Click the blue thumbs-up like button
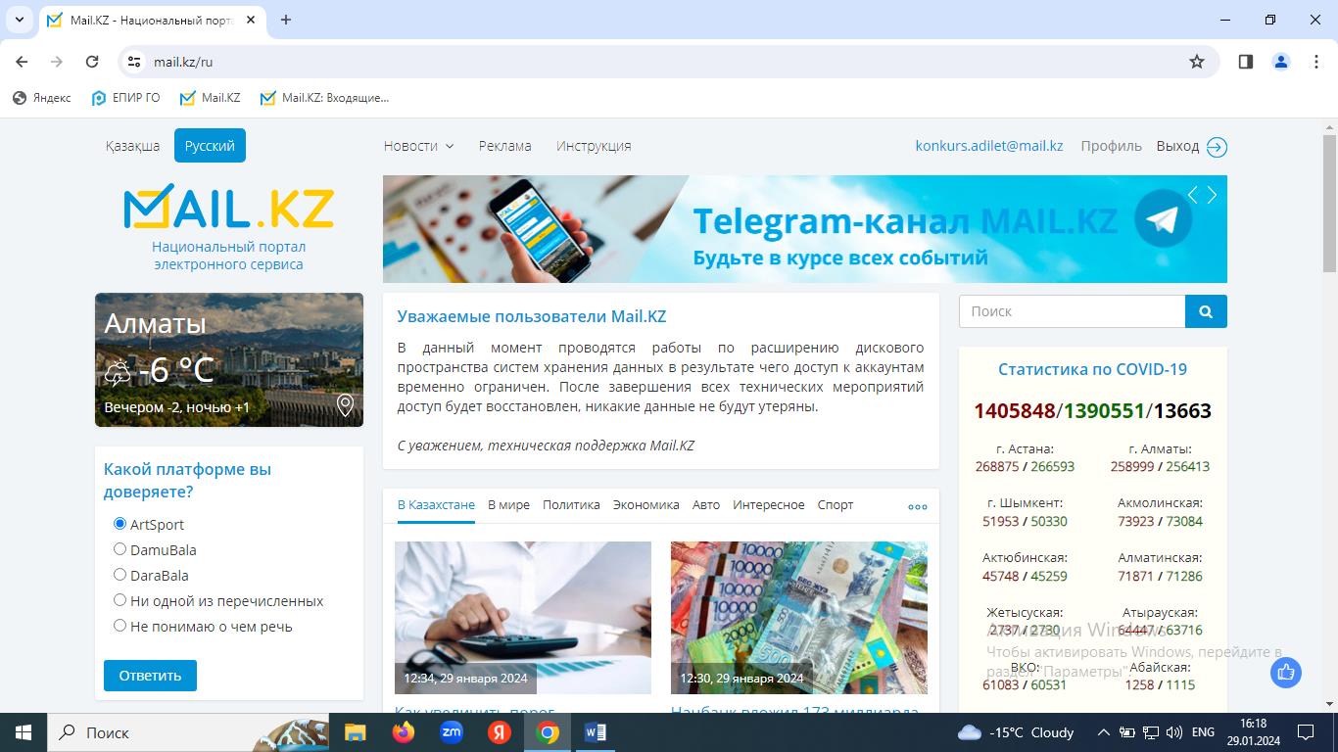The width and height of the screenshot is (1338, 752). (1285, 673)
